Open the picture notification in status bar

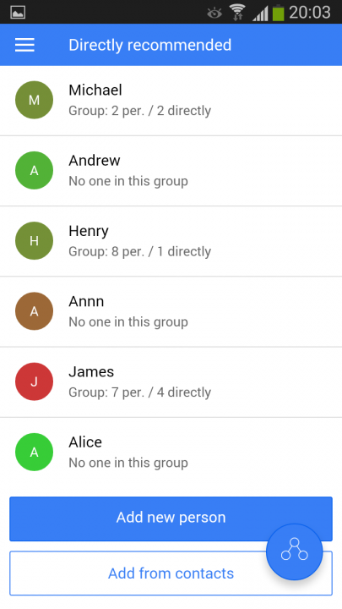(x=18, y=13)
